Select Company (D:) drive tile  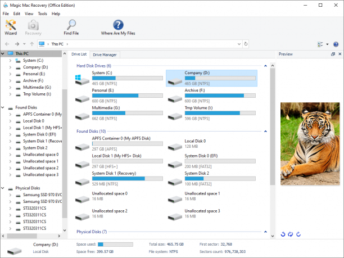[x=211, y=78]
